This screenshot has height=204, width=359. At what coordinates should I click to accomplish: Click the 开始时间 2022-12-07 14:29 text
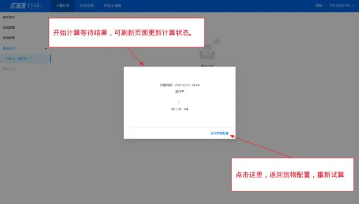(179, 85)
